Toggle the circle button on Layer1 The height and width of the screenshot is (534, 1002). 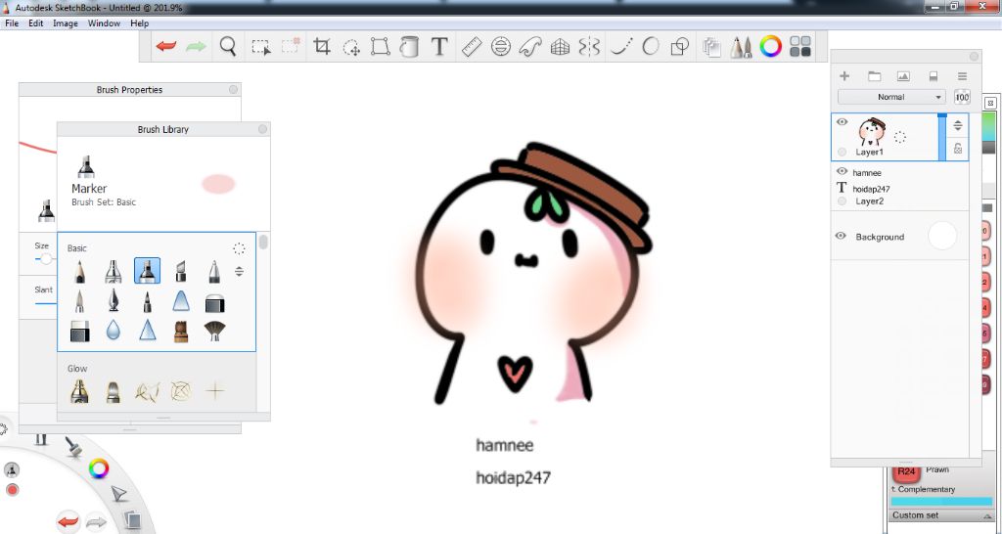[842, 152]
